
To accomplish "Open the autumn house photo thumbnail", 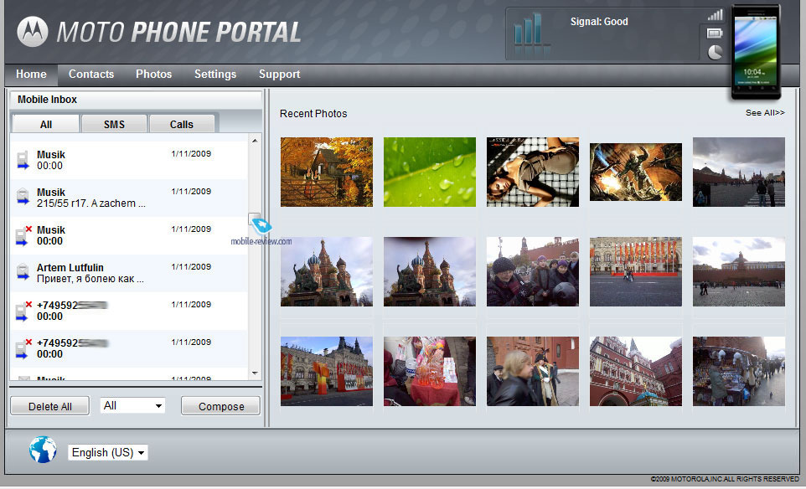I will pos(327,172).
